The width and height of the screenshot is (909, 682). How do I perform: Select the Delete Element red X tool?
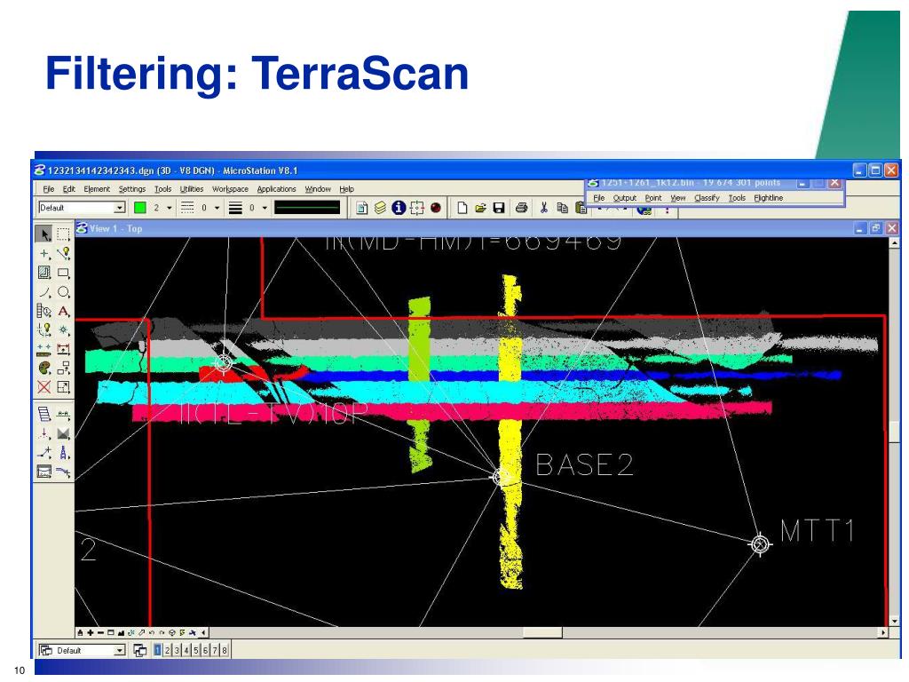[x=44, y=387]
